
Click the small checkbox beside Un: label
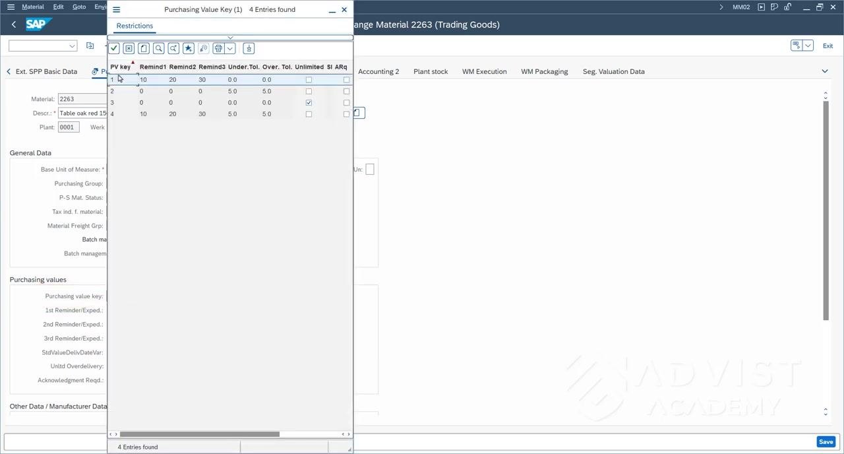[370, 170]
